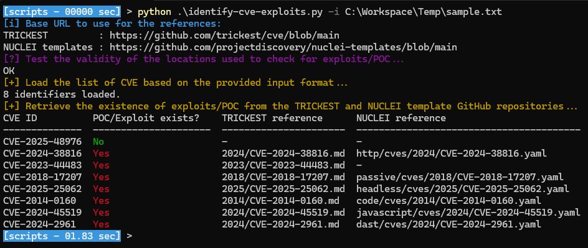Click the '[scripts - 00000 sec]' prompt label

pos(62,12)
